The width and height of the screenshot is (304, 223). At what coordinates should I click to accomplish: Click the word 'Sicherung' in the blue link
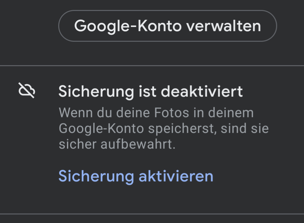pos(97,176)
